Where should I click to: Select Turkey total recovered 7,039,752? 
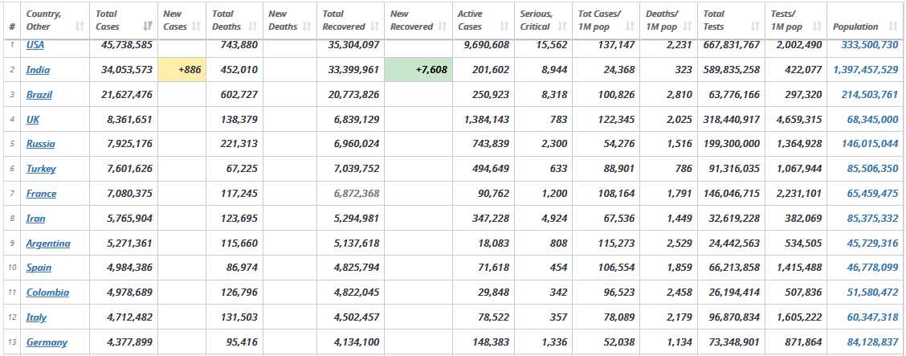click(357, 169)
